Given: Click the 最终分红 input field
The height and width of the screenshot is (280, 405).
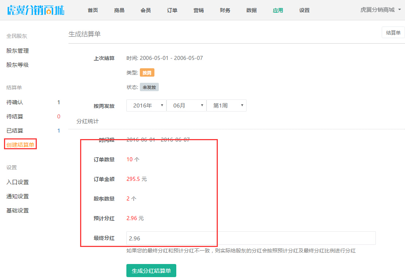Looking at the screenshot, I should click(251, 238).
